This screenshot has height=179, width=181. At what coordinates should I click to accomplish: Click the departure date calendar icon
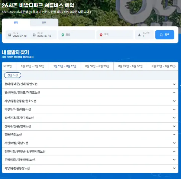coord(10,35)
